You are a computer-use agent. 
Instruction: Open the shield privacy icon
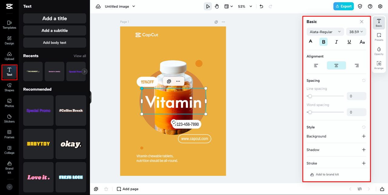coord(360,6)
